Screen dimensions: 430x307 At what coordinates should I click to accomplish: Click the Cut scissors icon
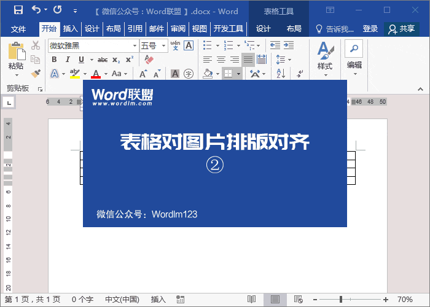(36, 45)
